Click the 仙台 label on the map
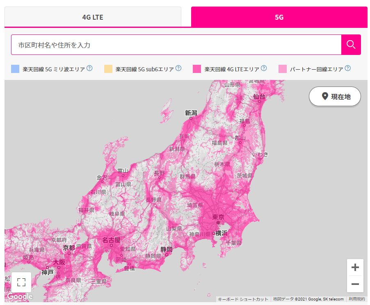This screenshot has width=370, height=305. 259,96
